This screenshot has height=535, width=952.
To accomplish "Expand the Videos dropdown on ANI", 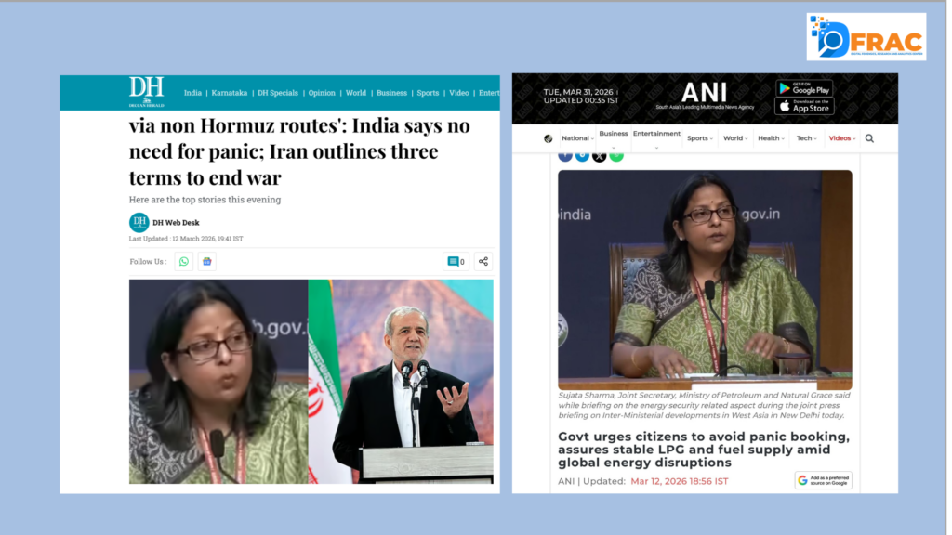I will pyautogui.click(x=842, y=138).
